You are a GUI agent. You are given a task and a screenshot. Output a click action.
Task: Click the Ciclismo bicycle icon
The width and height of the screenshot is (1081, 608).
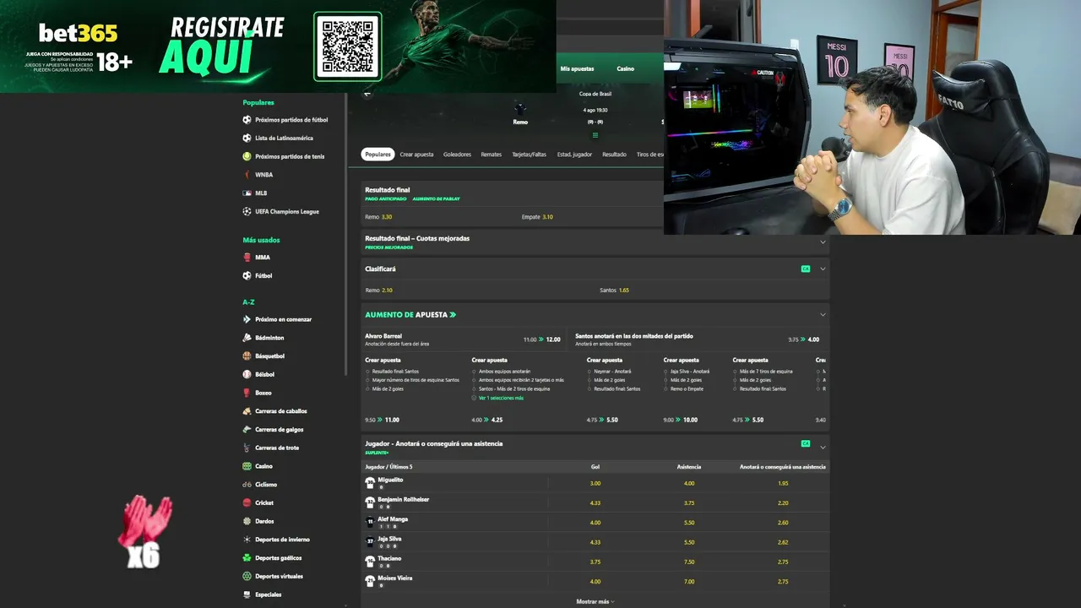[x=247, y=485]
